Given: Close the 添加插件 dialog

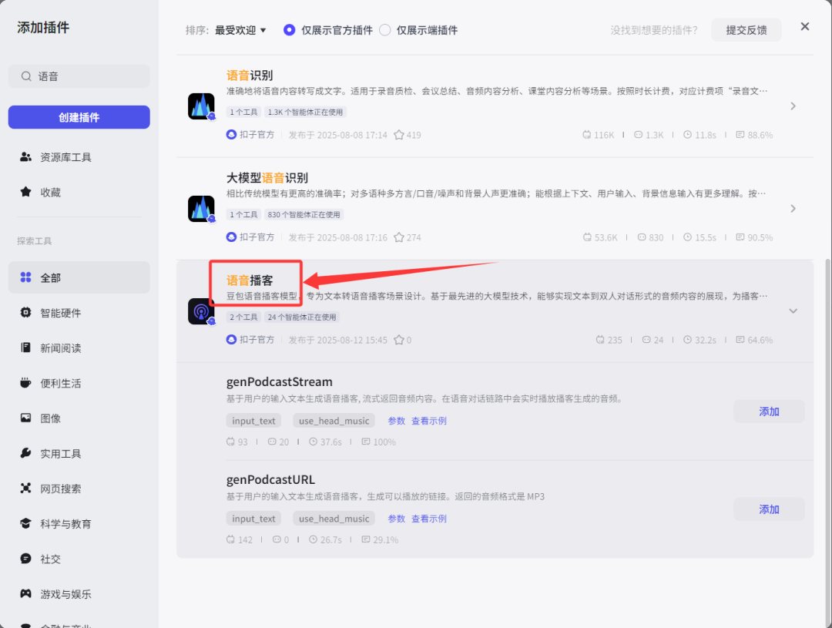Looking at the screenshot, I should click(805, 26).
